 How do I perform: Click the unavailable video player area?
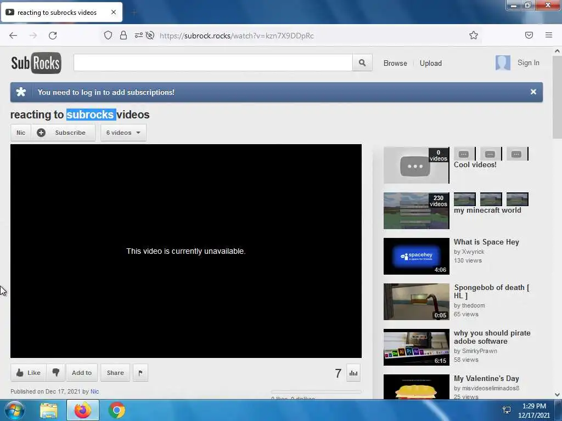[186, 251]
